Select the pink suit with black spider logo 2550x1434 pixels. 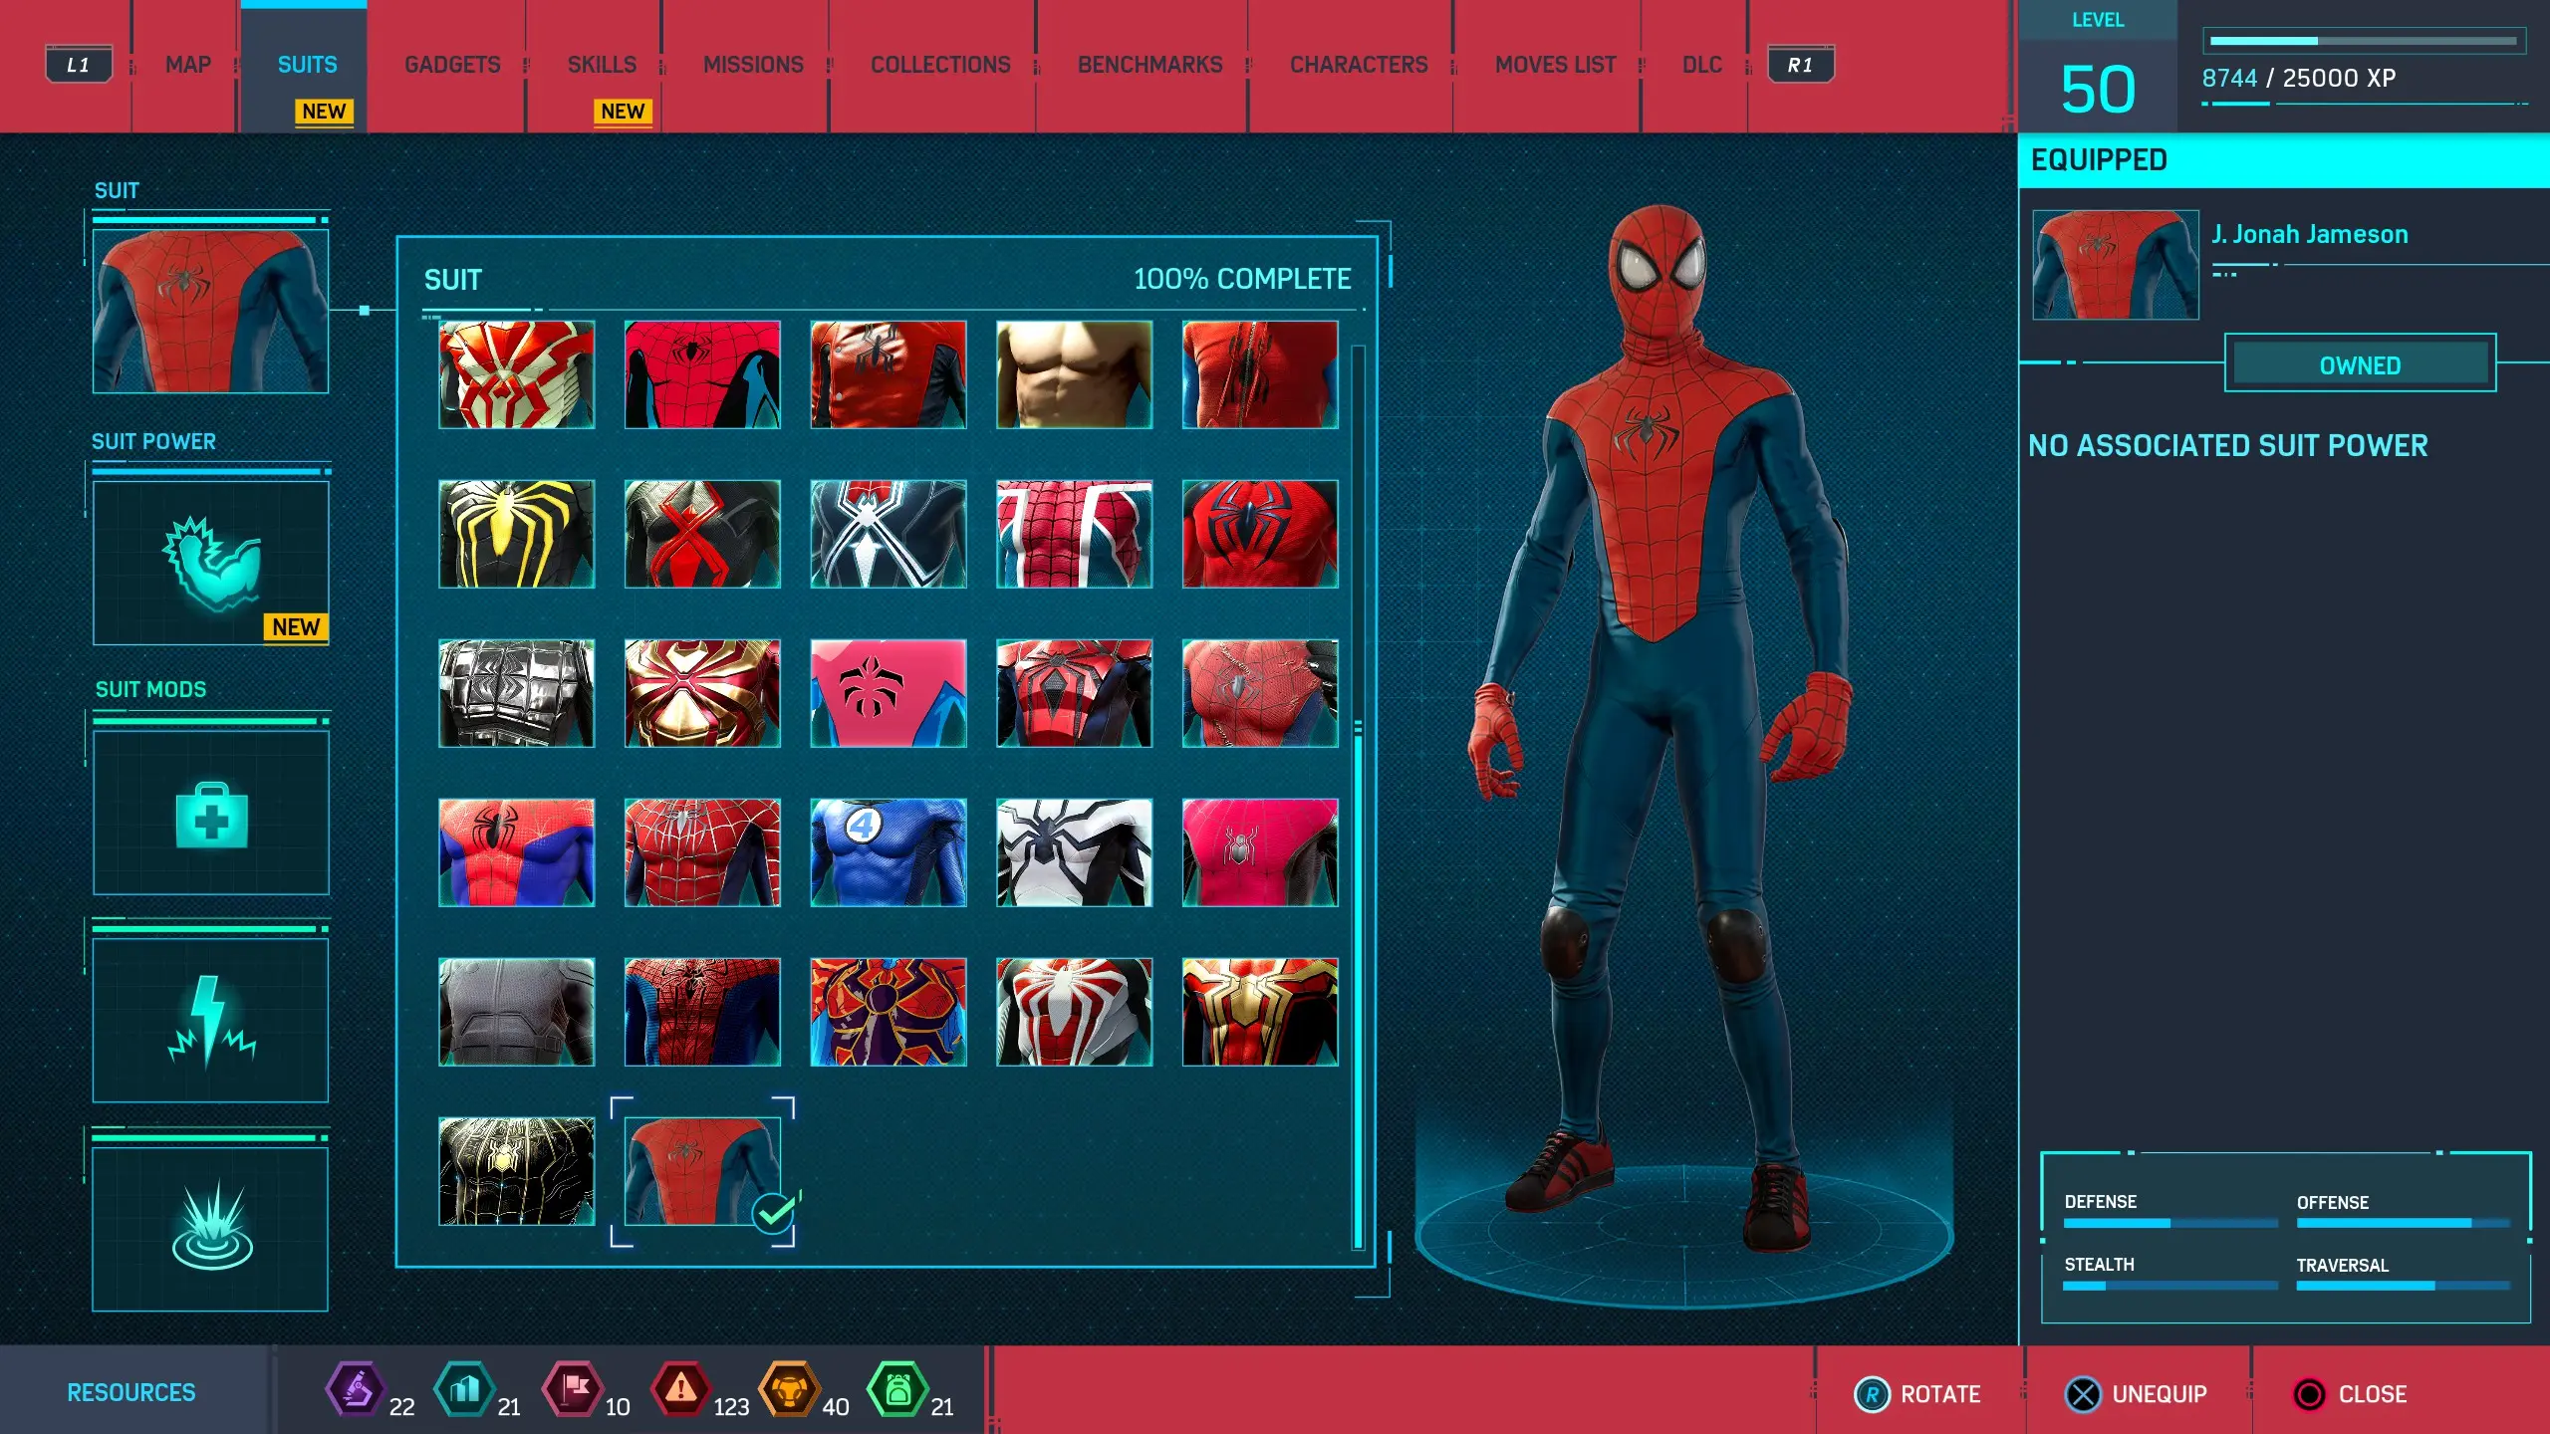pos(888,693)
